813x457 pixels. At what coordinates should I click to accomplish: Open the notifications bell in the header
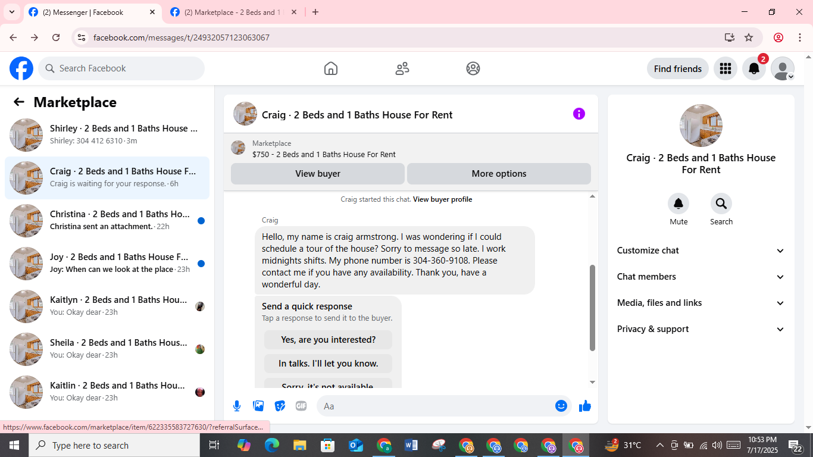pyautogui.click(x=753, y=68)
